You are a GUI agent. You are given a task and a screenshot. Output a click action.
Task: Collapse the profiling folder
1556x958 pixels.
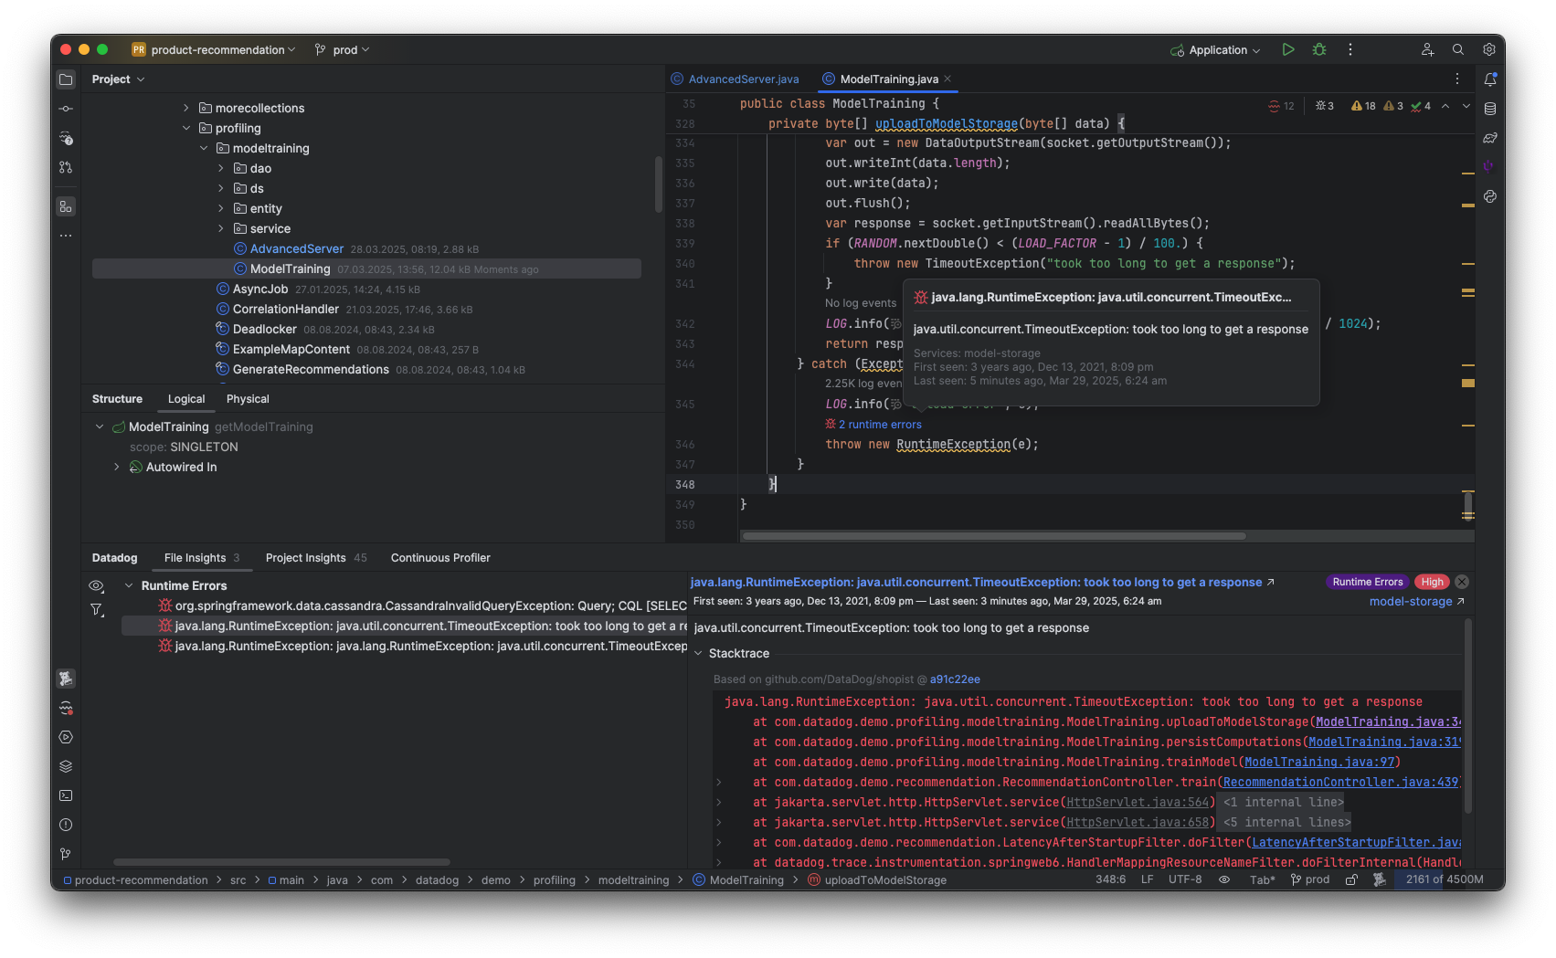pyautogui.click(x=186, y=128)
